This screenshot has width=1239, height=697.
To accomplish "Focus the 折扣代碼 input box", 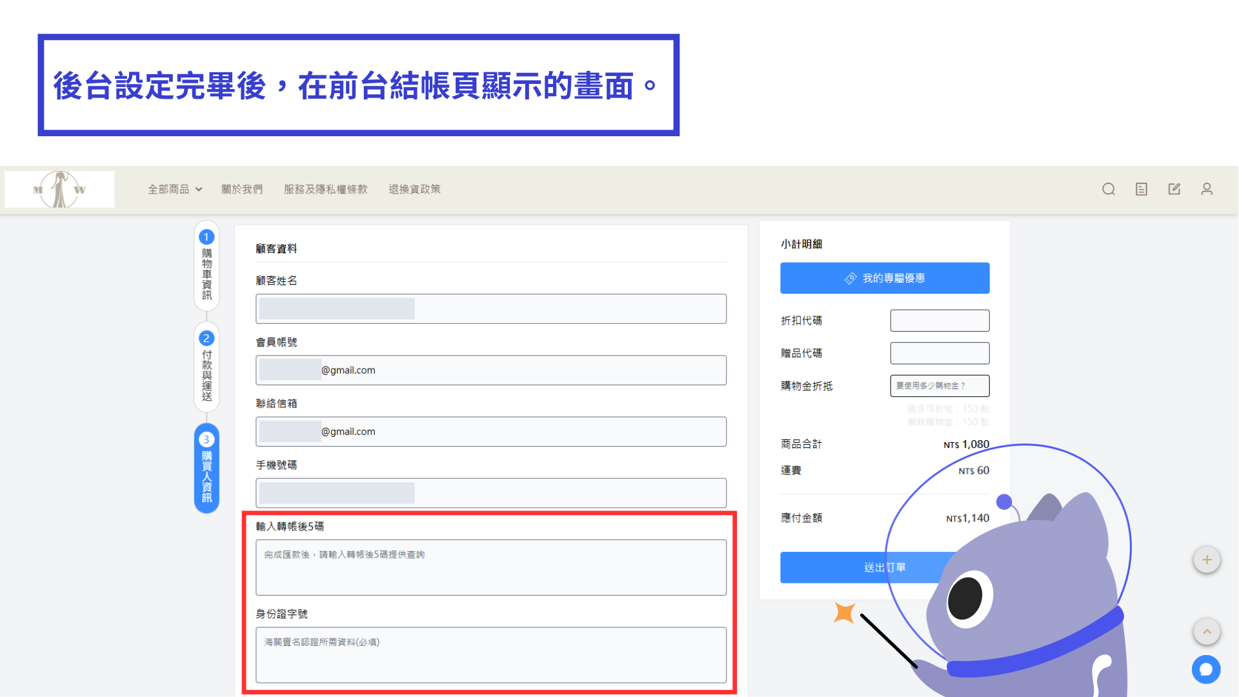I will (x=940, y=320).
